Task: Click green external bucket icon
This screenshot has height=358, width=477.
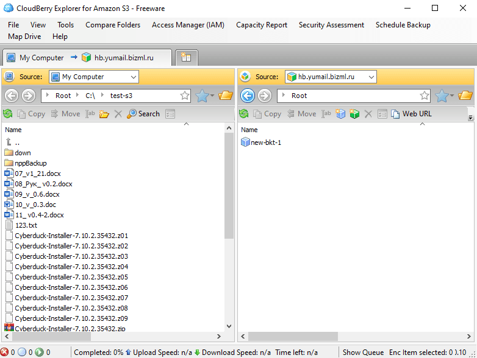Action: (x=354, y=114)
